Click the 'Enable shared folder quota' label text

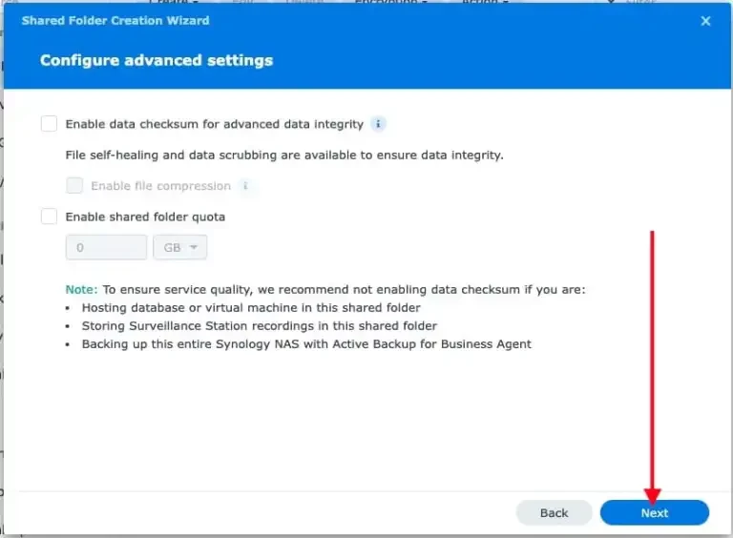coord(145,217)
